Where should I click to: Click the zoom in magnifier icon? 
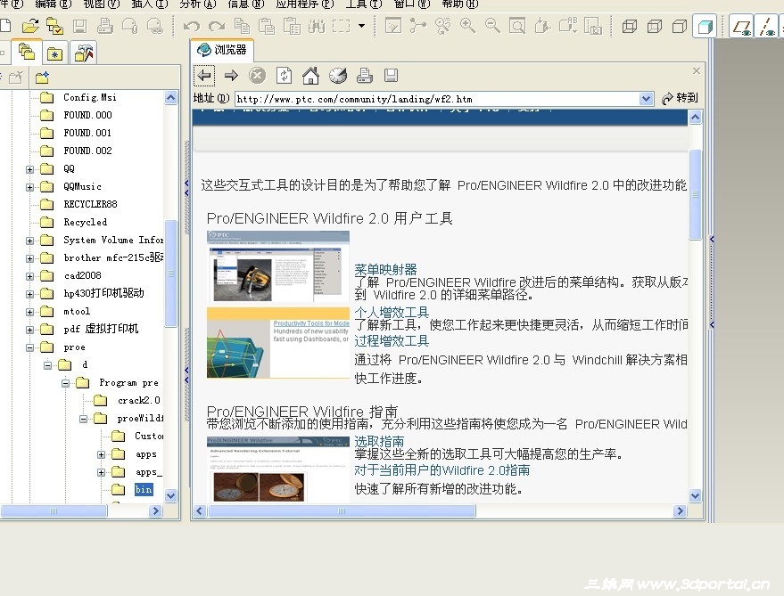pos(467,26)
